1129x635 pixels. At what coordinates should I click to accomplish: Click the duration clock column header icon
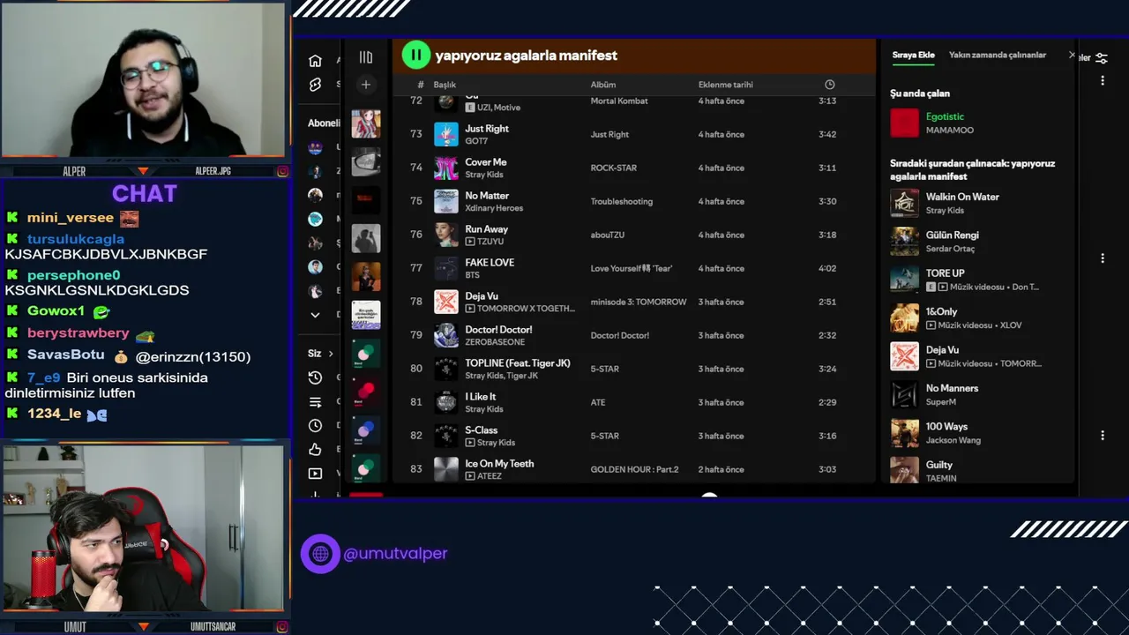click(x=829, y=85)
